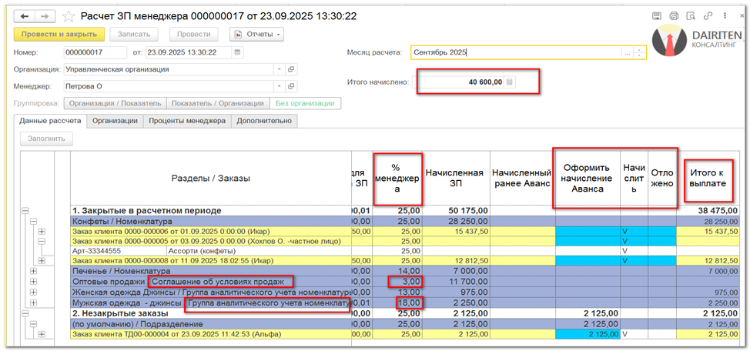
Task: Expand the Печенье / Номенклатура group
Action: [x=33, y=271]
